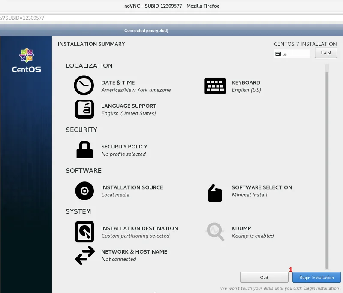Open Network & Host Name arrows icon

click(x=84, y=255)
